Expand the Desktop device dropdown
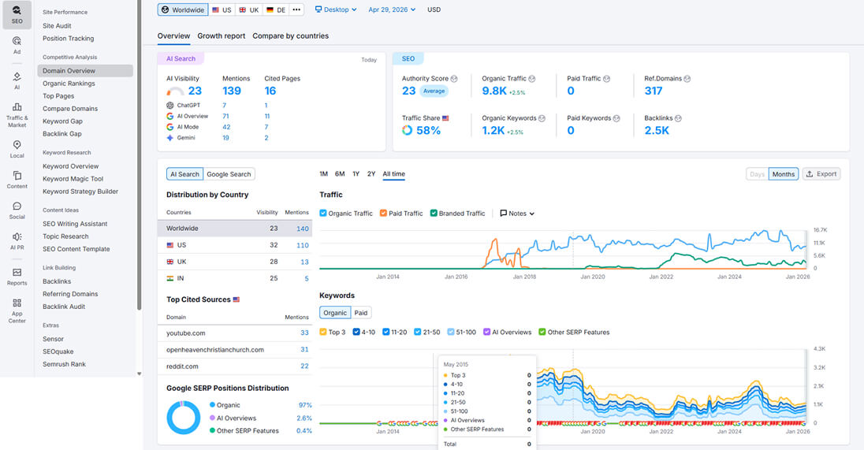The height and width of the screenshot is (450, 864). (336, 10)
